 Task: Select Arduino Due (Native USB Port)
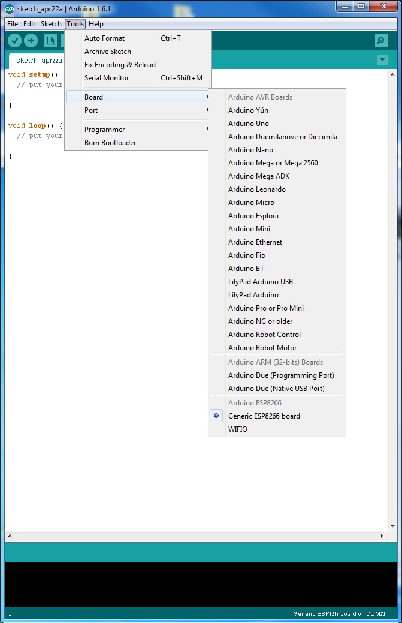277,388
